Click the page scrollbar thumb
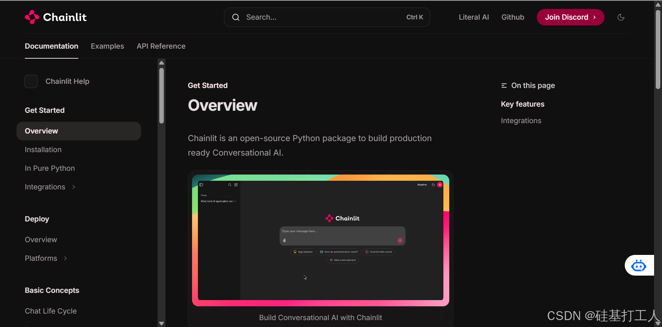 click(658, 49)
